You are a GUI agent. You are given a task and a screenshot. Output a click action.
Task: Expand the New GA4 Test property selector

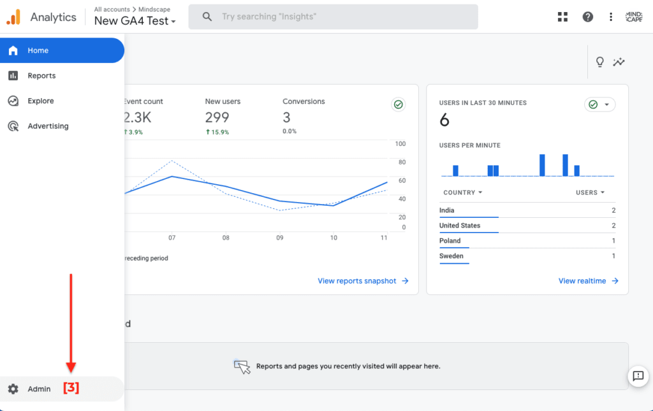[x=135, y=20]
